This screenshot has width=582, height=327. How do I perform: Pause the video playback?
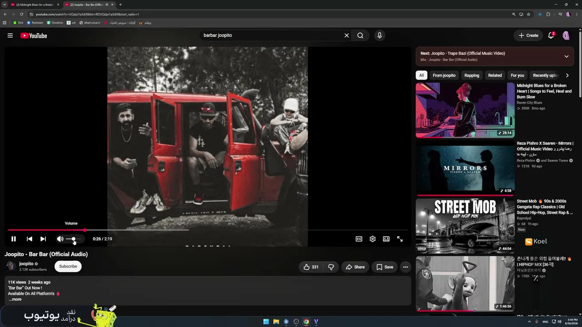14,239
